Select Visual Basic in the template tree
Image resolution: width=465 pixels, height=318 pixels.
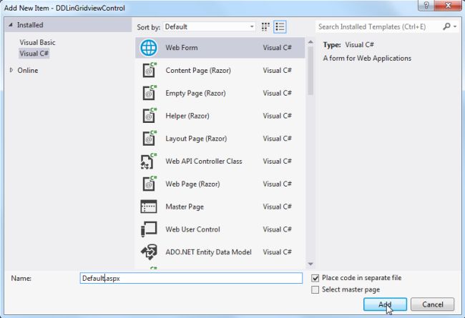pyautogui.click(x=37, y=42)
